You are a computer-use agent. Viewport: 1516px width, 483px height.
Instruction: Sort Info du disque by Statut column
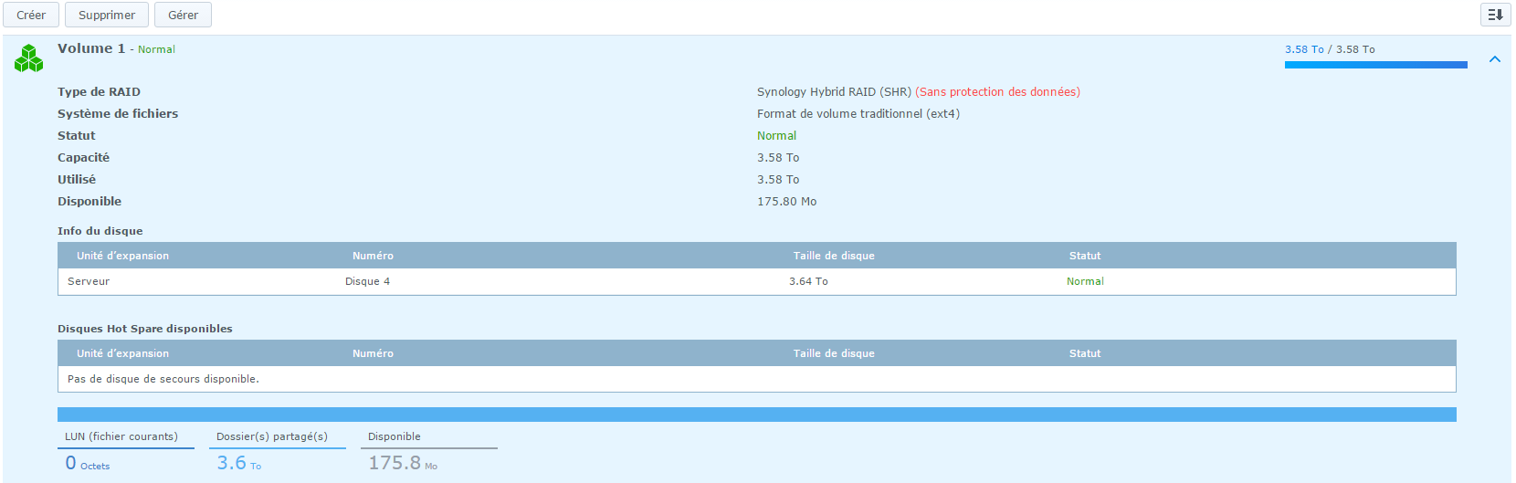click(x=1084, y=256)
